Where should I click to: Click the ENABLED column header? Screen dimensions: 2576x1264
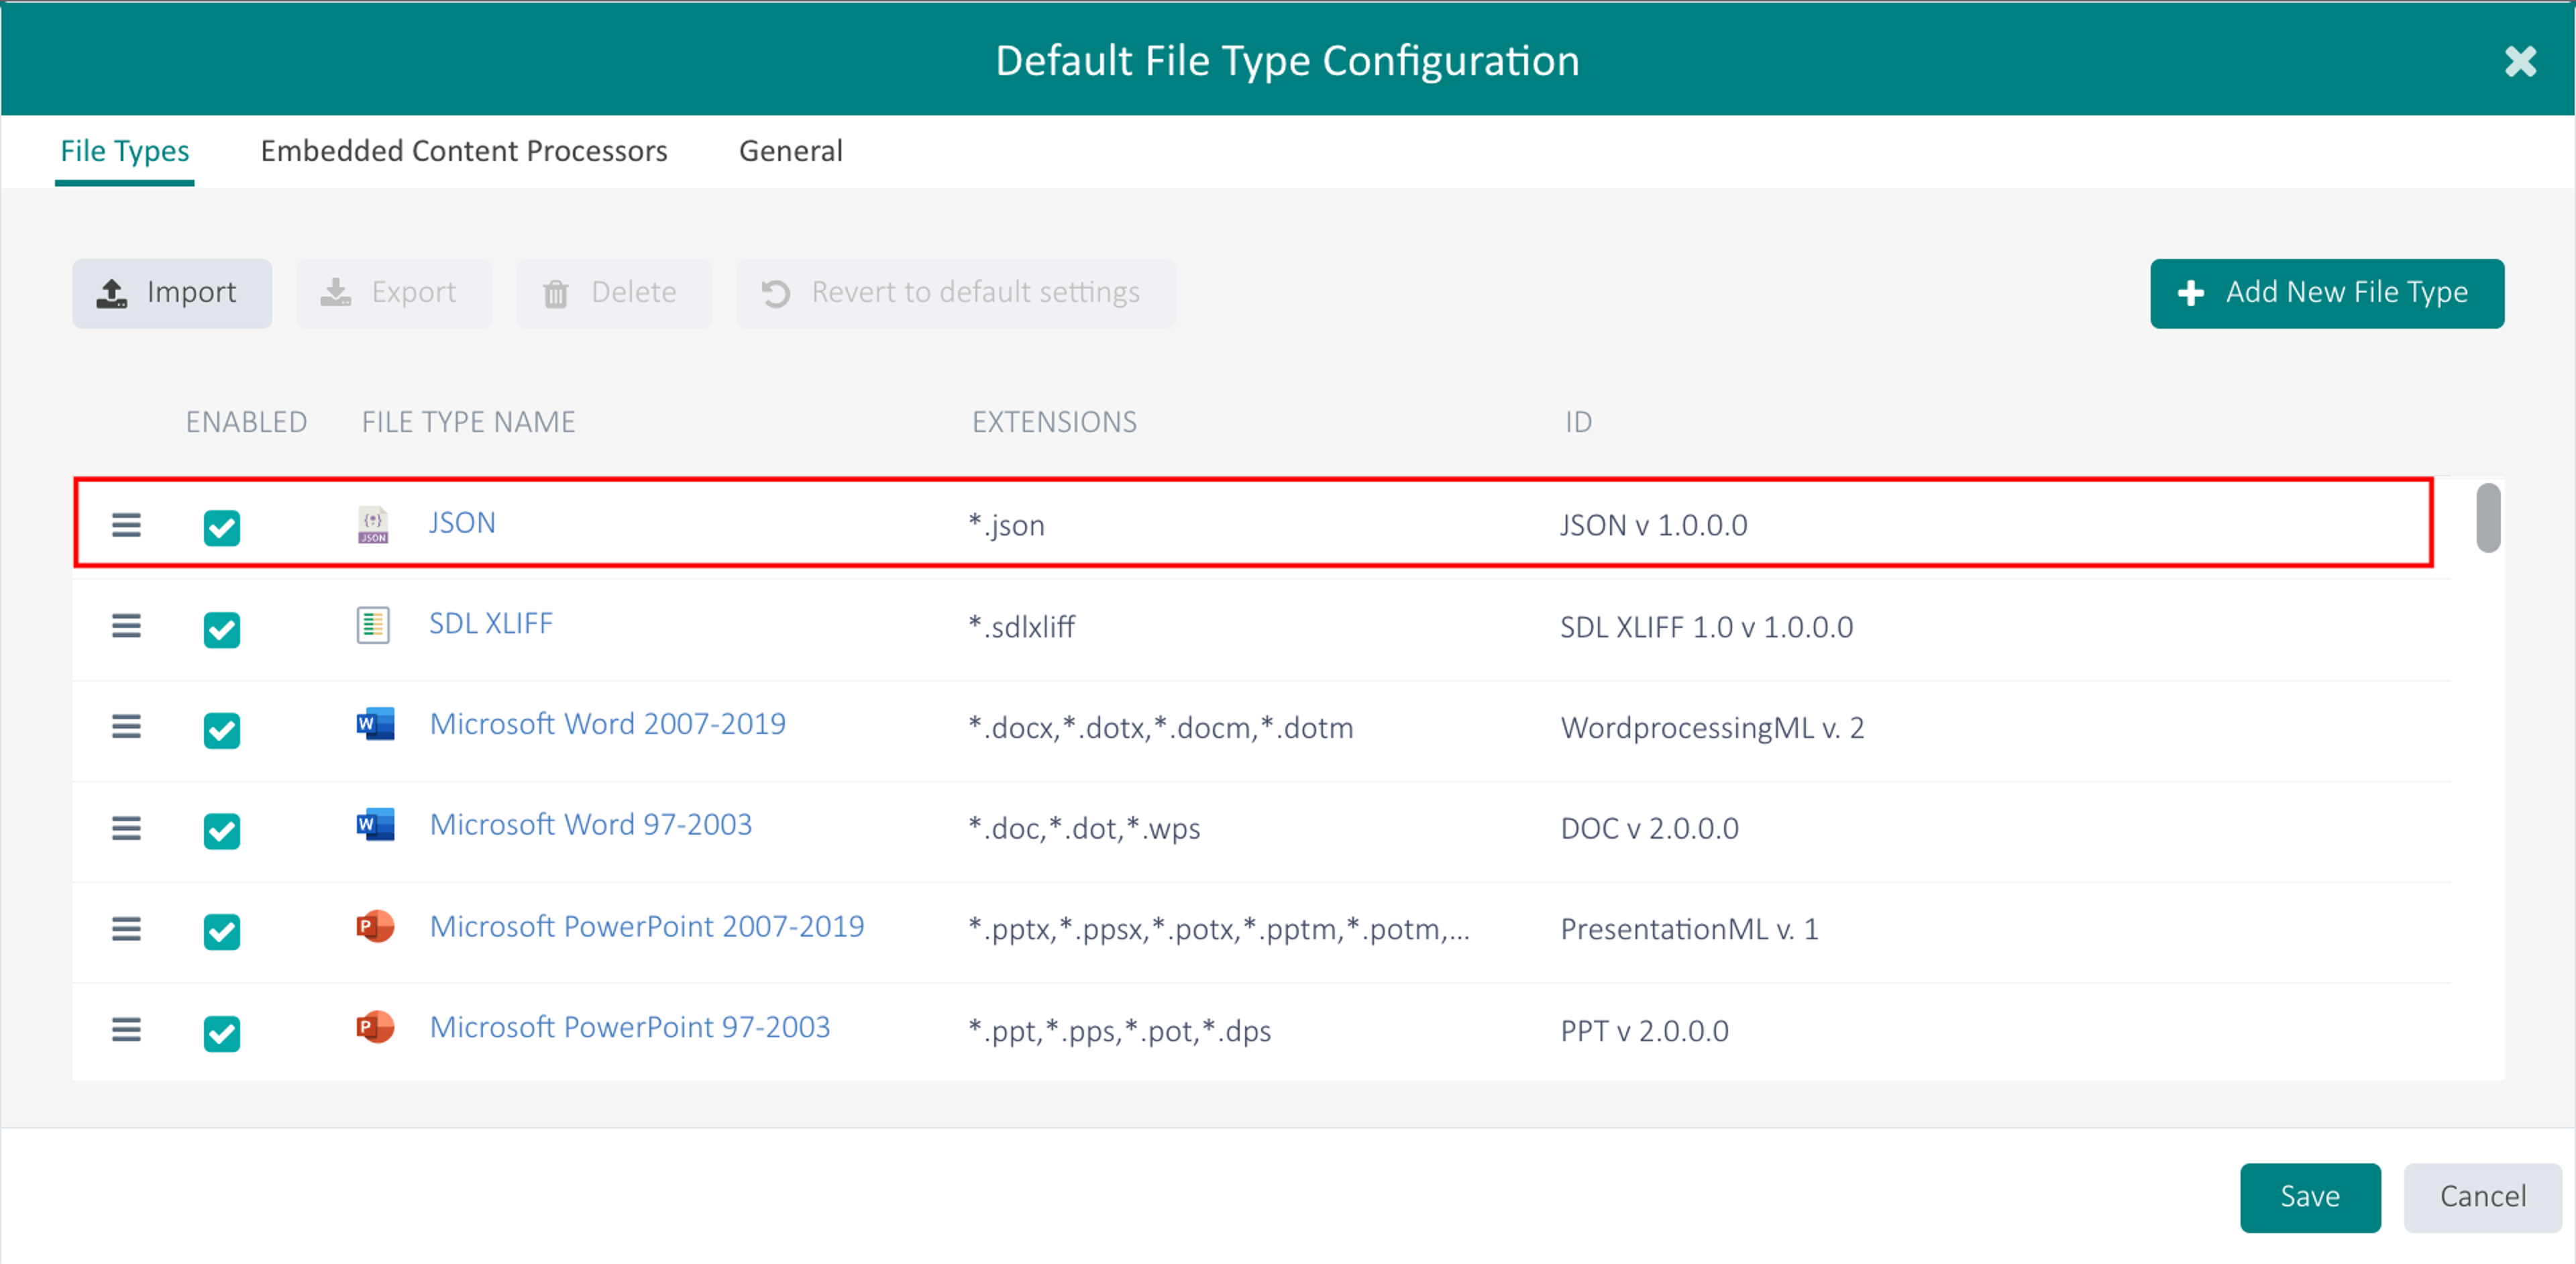[x=247, y=422]
